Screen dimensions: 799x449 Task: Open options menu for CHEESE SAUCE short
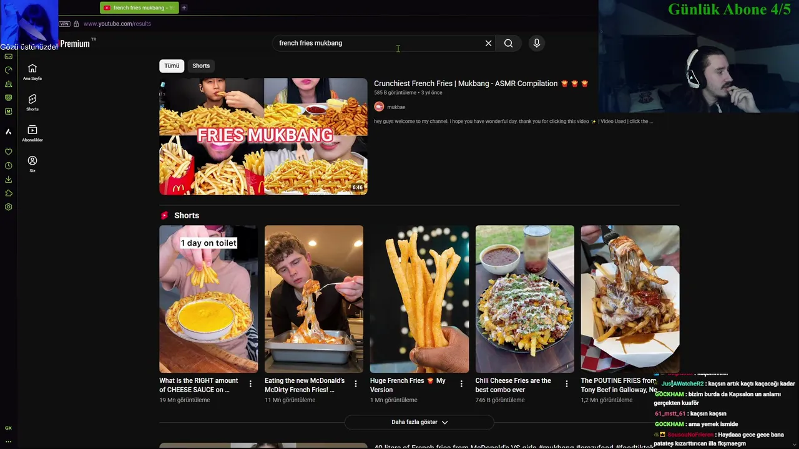tap(250, 384)
